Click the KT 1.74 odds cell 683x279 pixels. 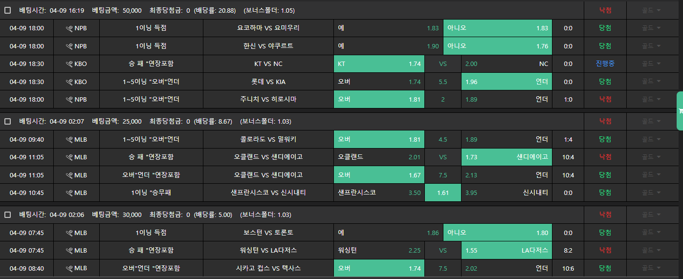pyautogui.click(x=379, y=64)
